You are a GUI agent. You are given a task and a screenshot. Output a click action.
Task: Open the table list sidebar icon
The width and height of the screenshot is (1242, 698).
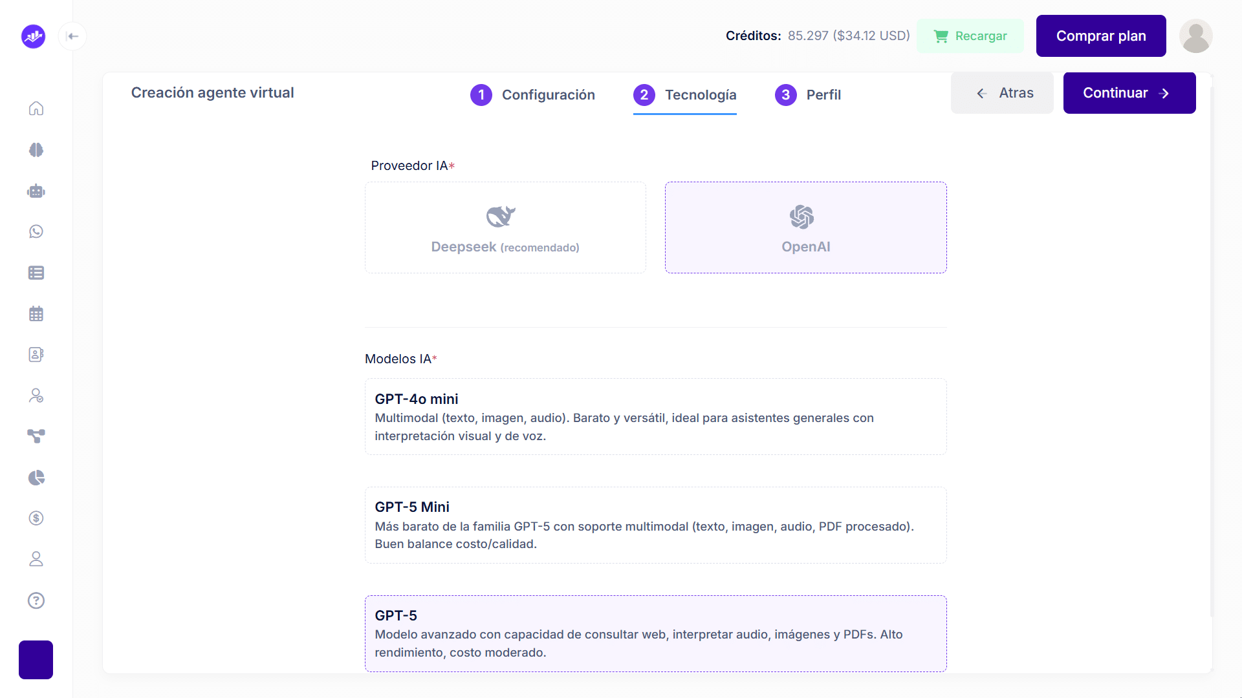coord(36,273)
